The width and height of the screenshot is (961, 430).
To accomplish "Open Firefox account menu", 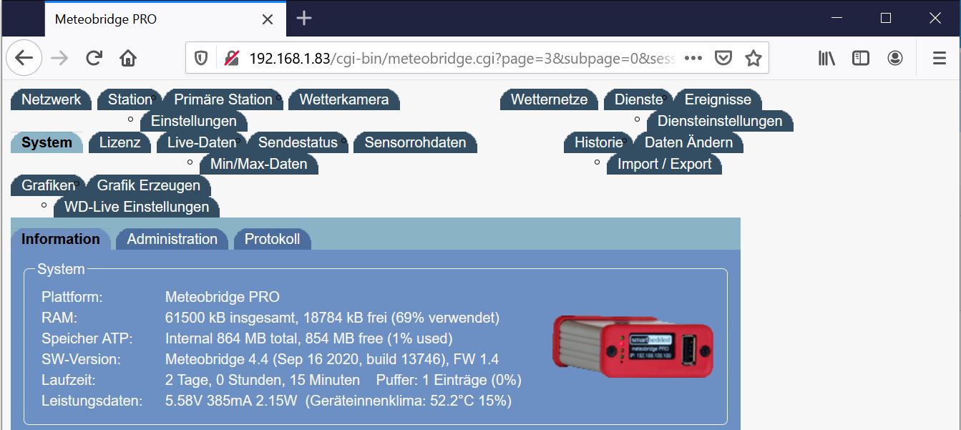I will (895, 58).
